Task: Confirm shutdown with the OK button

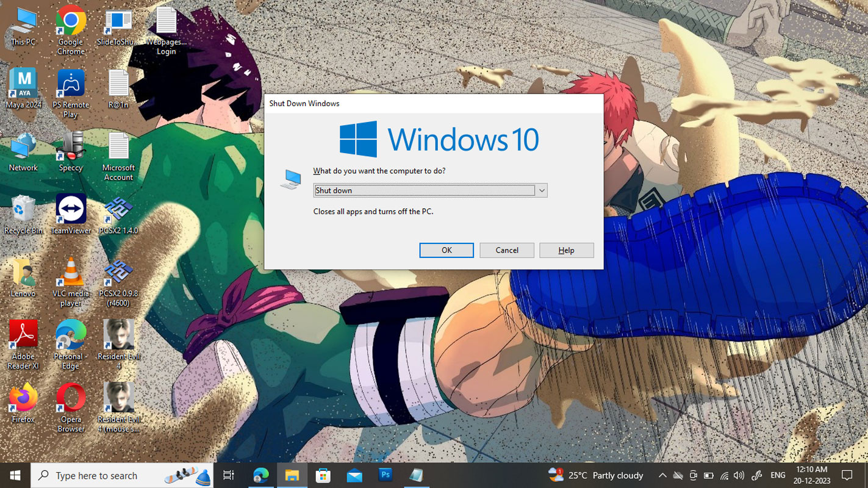Action: [447, 250]
